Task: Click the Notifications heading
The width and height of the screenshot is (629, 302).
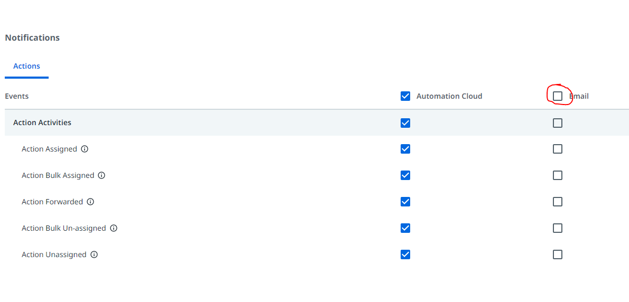Action: [32, 37]
